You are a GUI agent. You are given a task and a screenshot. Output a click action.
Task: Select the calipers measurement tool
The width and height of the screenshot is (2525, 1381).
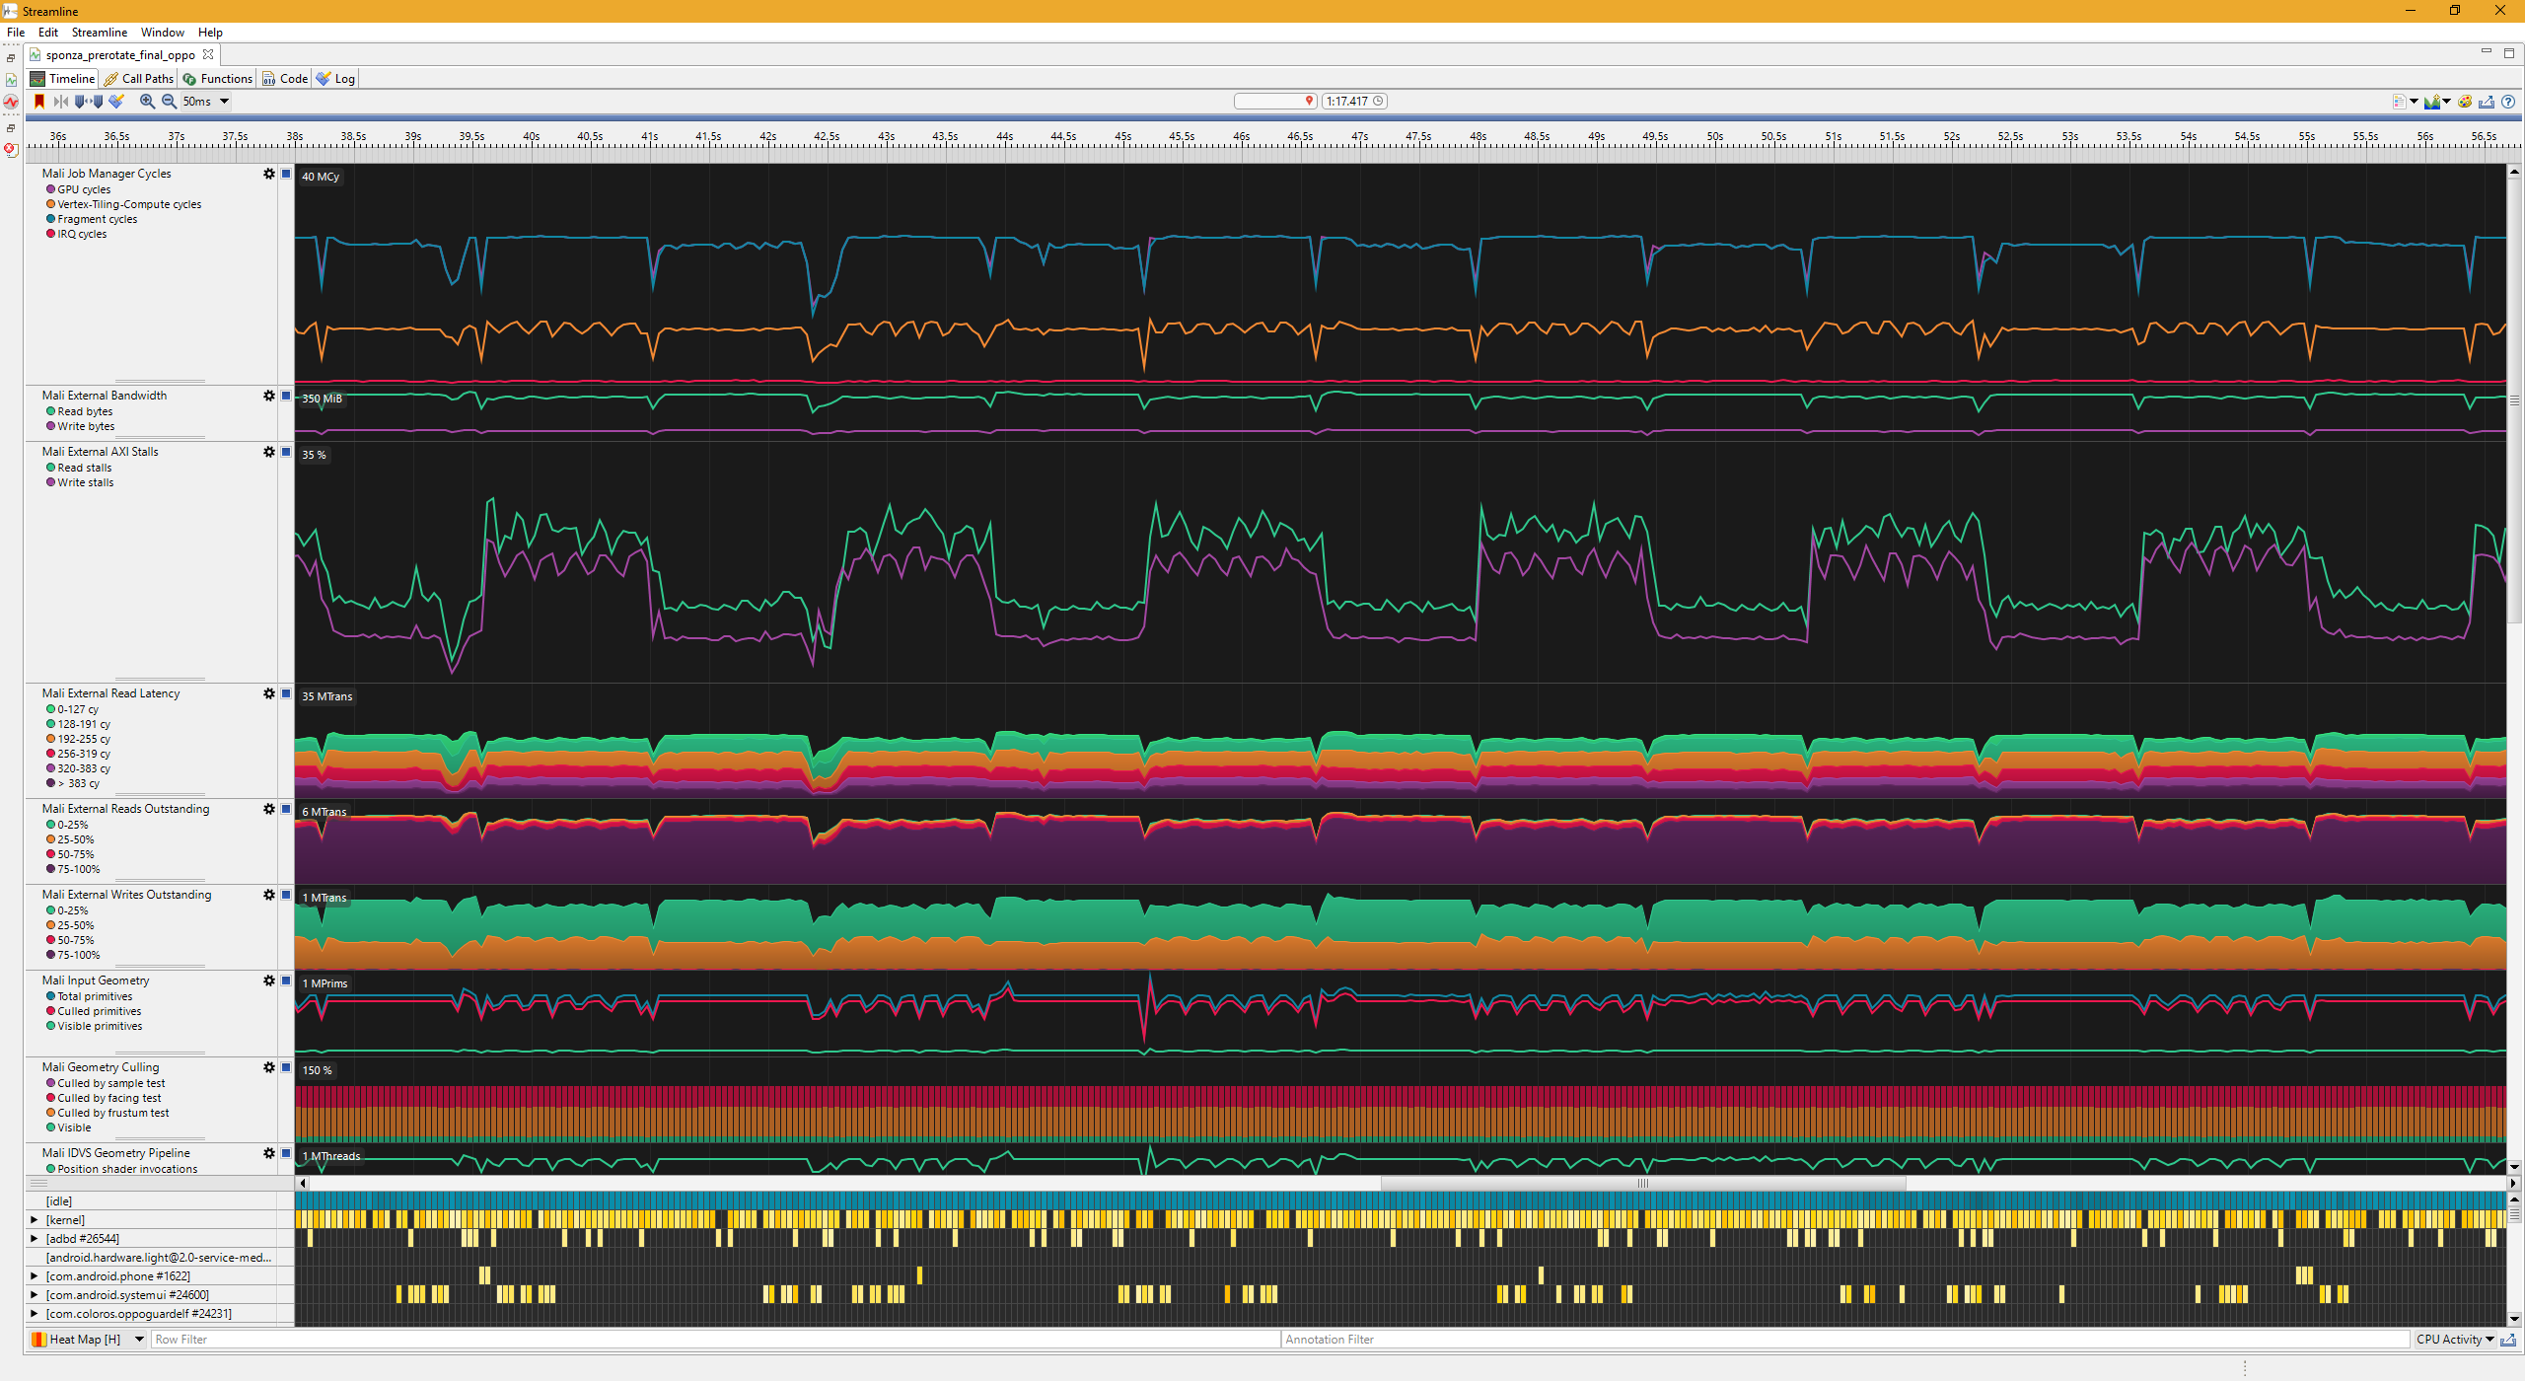point(89,101)
